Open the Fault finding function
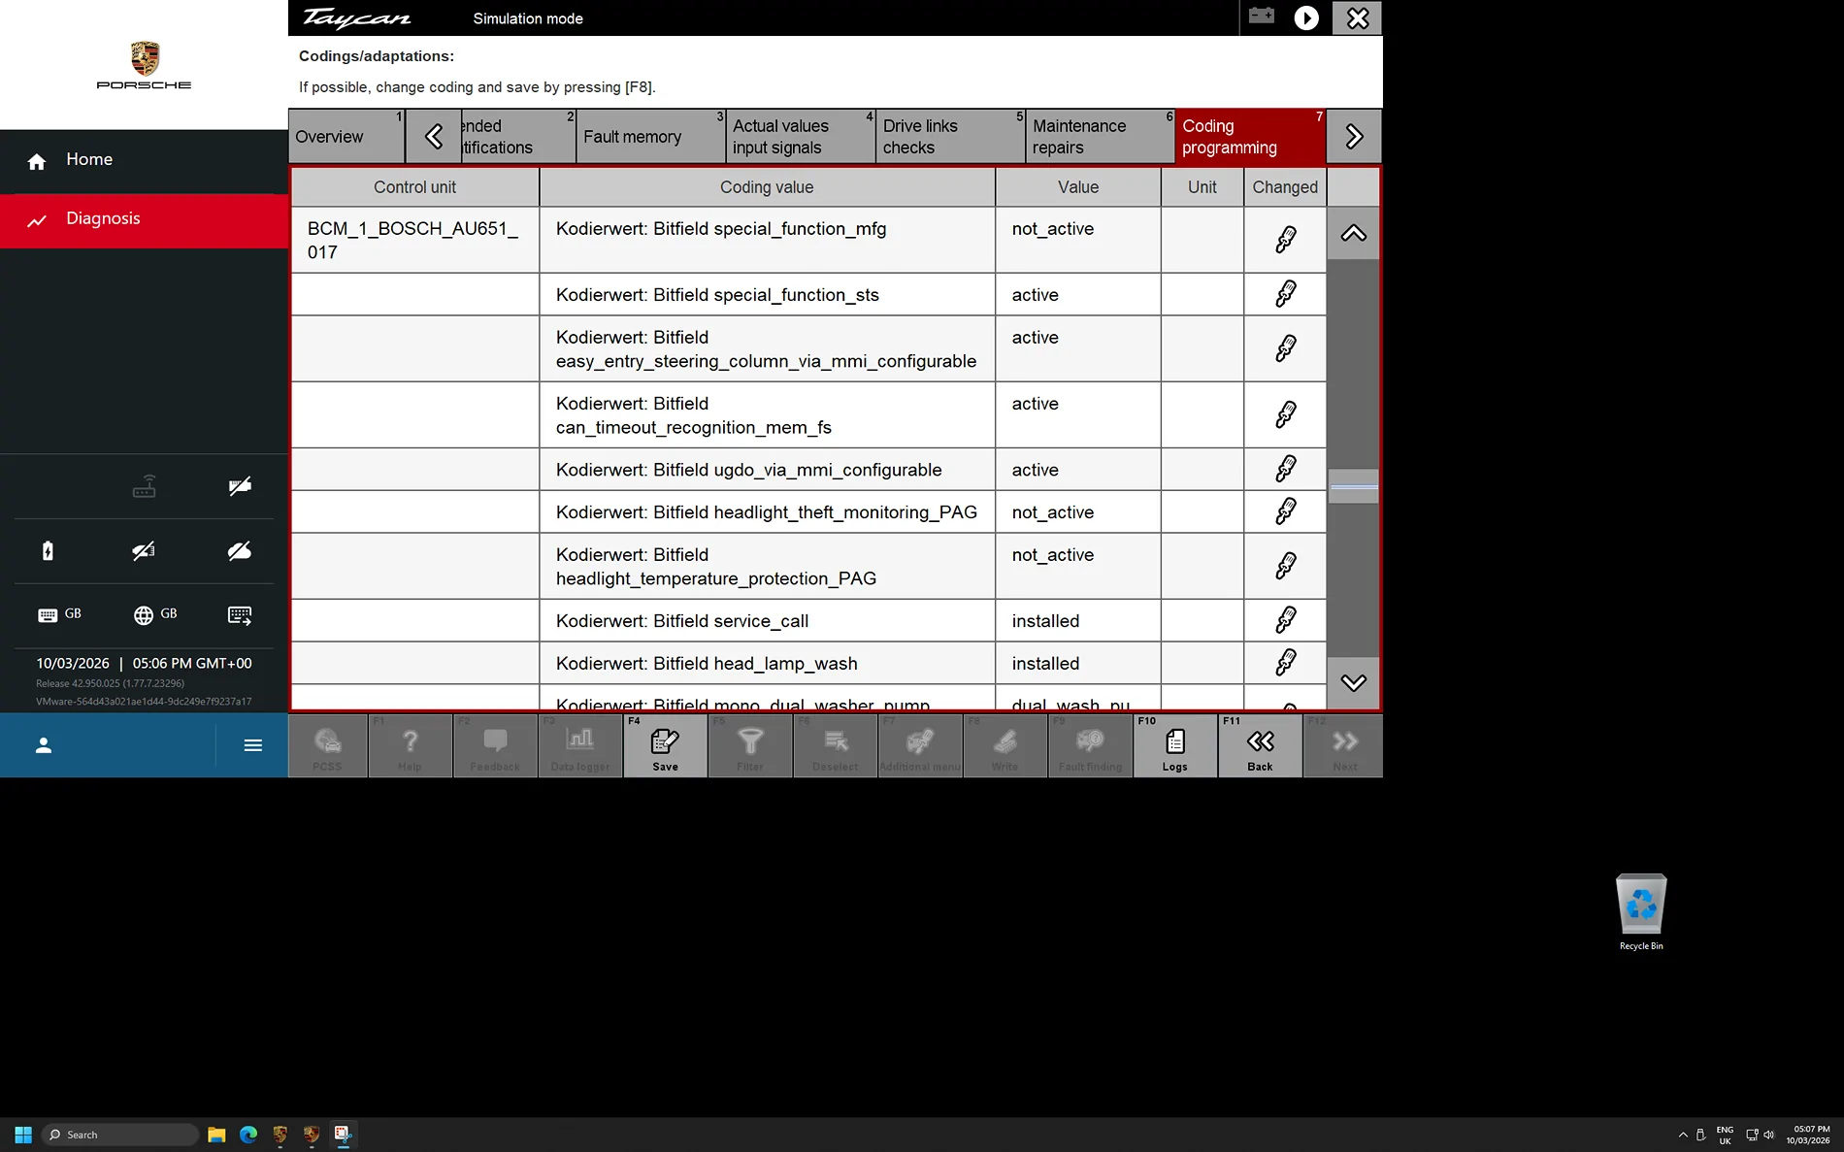 tap(1090, 745)
